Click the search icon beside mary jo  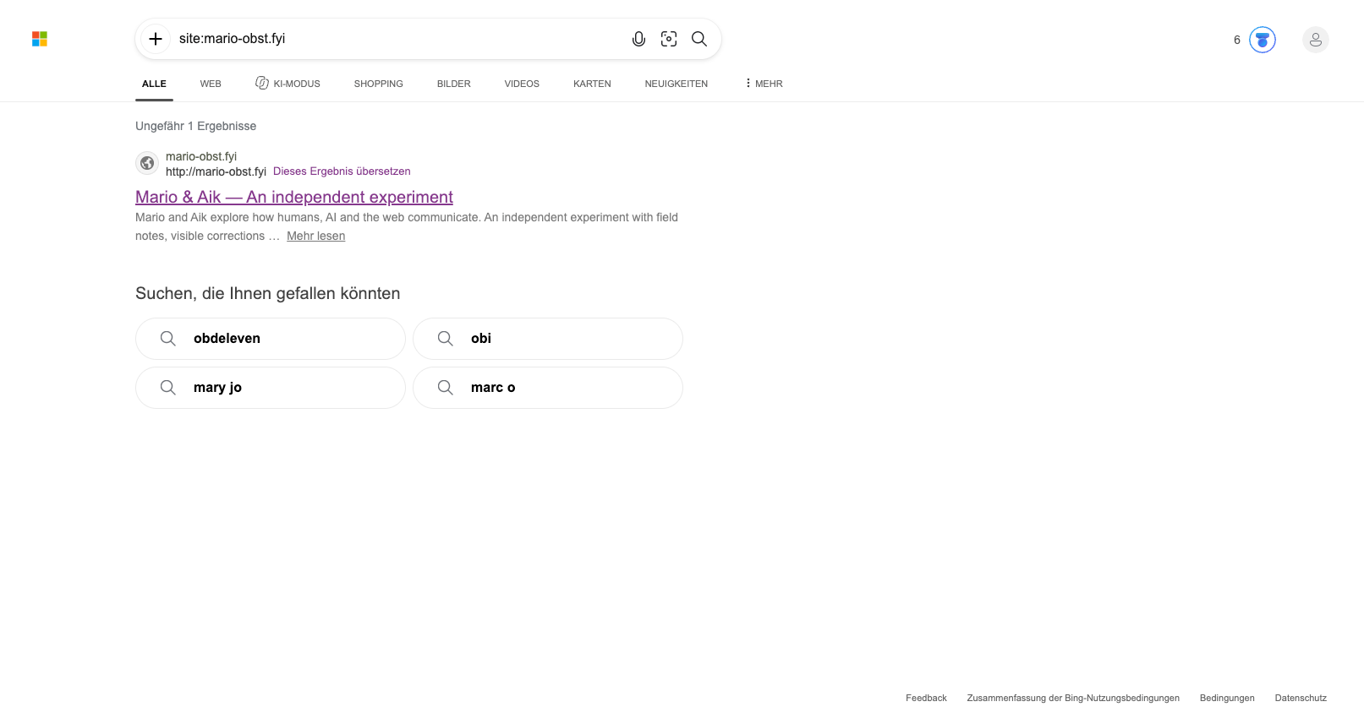(x=168, y=388)
